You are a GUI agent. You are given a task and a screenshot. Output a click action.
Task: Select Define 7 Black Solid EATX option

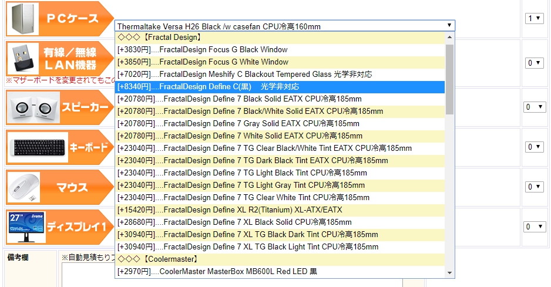point(280,99)
